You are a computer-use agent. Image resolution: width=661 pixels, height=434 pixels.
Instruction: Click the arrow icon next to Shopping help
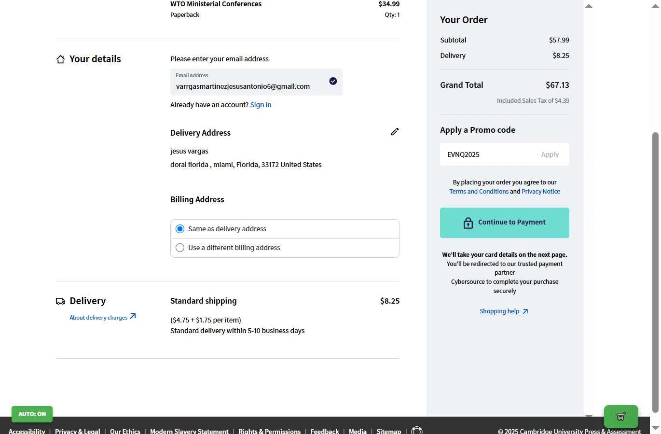pyautogui.click(x=525, y=311)
